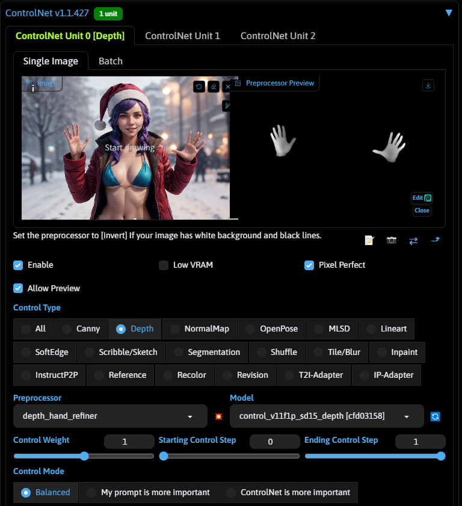Viewport: 462px width, 506px height.
Task: Select My prompt is more important
Action: pos(149,492)
